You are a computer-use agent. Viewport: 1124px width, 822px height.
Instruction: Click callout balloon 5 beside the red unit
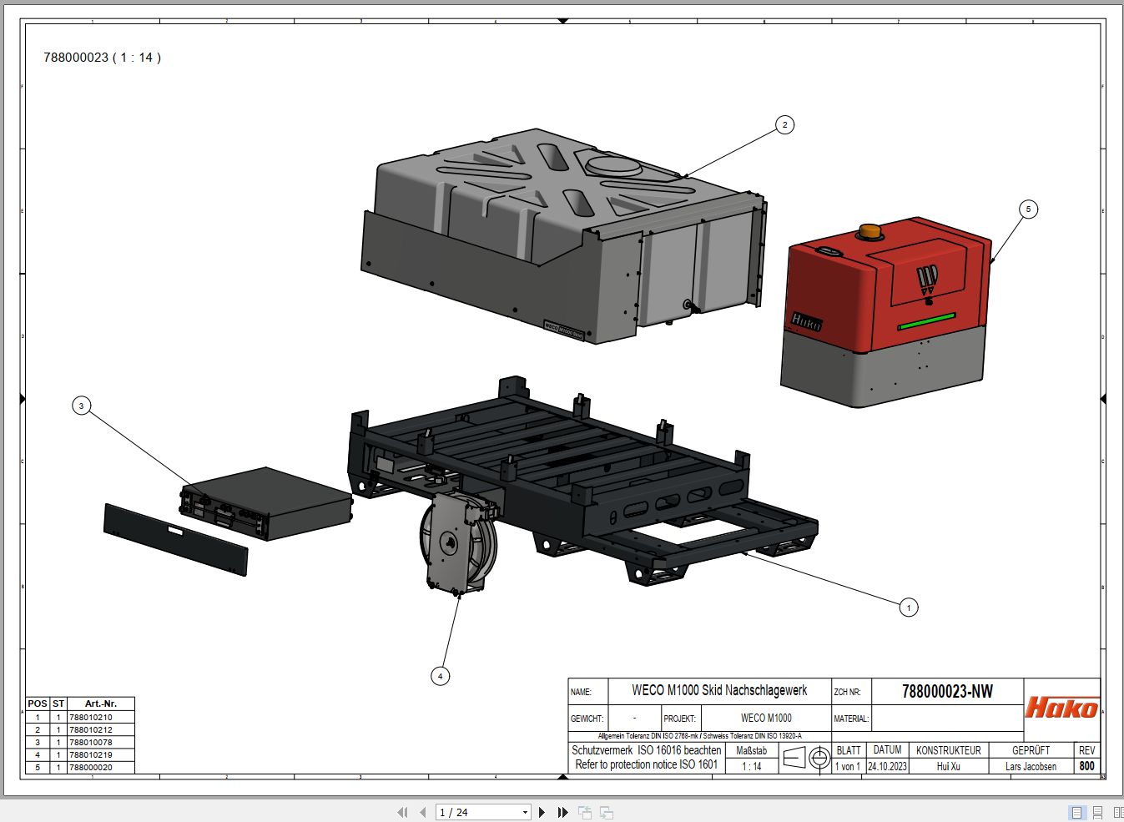point(1028,209)
